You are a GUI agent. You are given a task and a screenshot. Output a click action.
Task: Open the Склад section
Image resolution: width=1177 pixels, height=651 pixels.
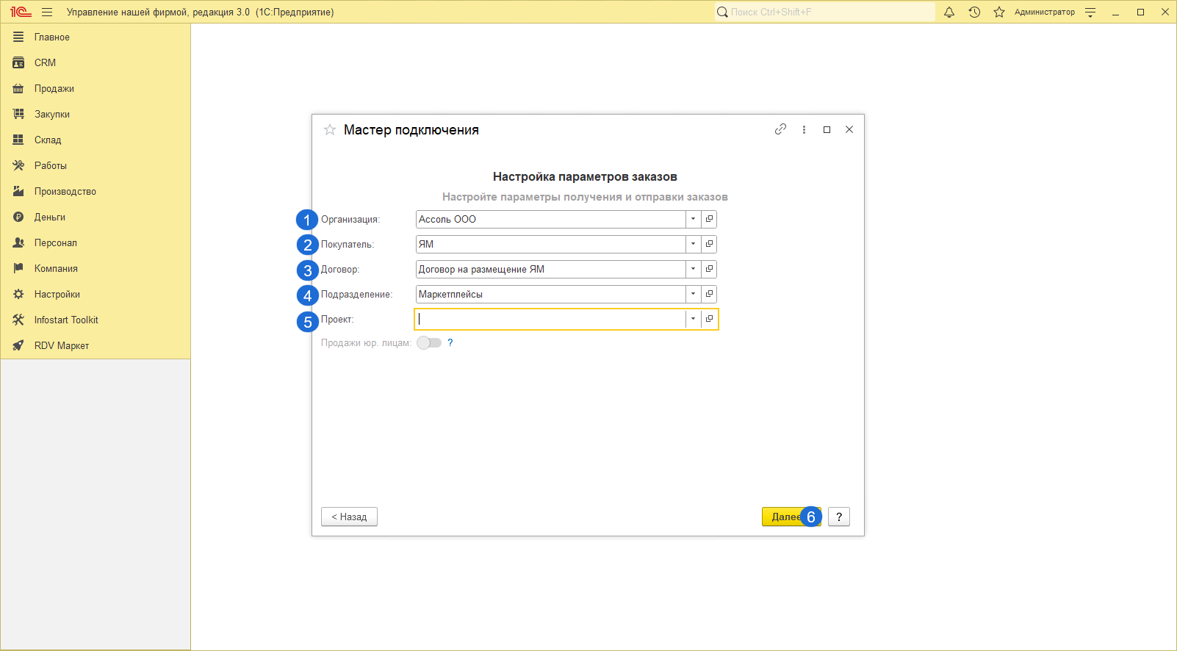point(96,140)
